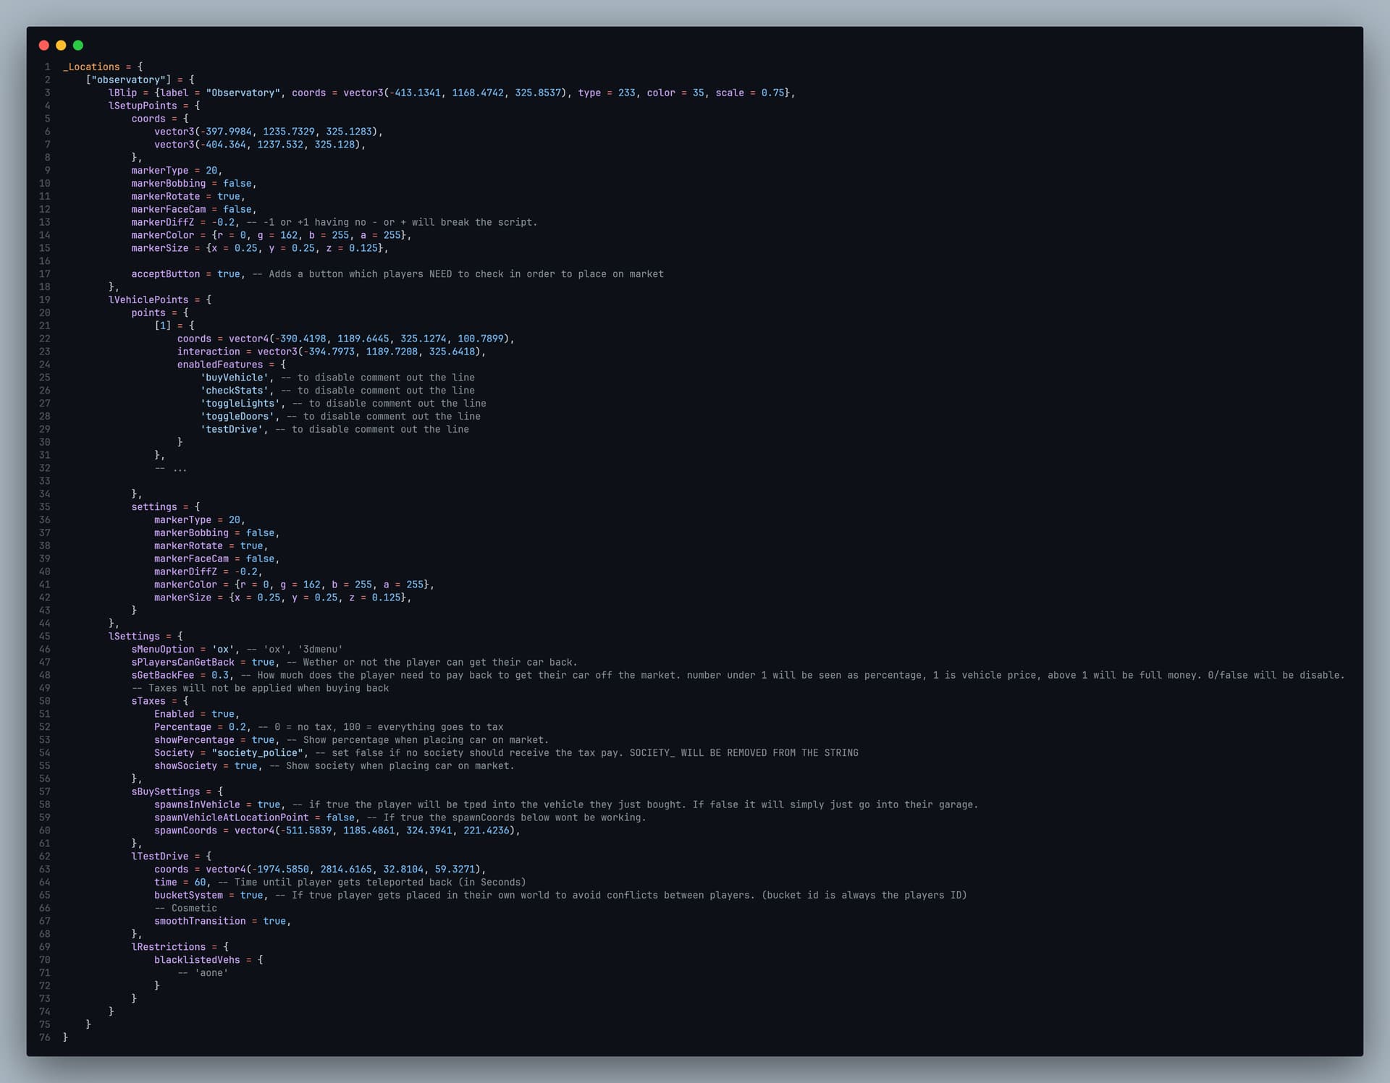Click the 'ox' value of sMenuOption

(x=223, y=650)
